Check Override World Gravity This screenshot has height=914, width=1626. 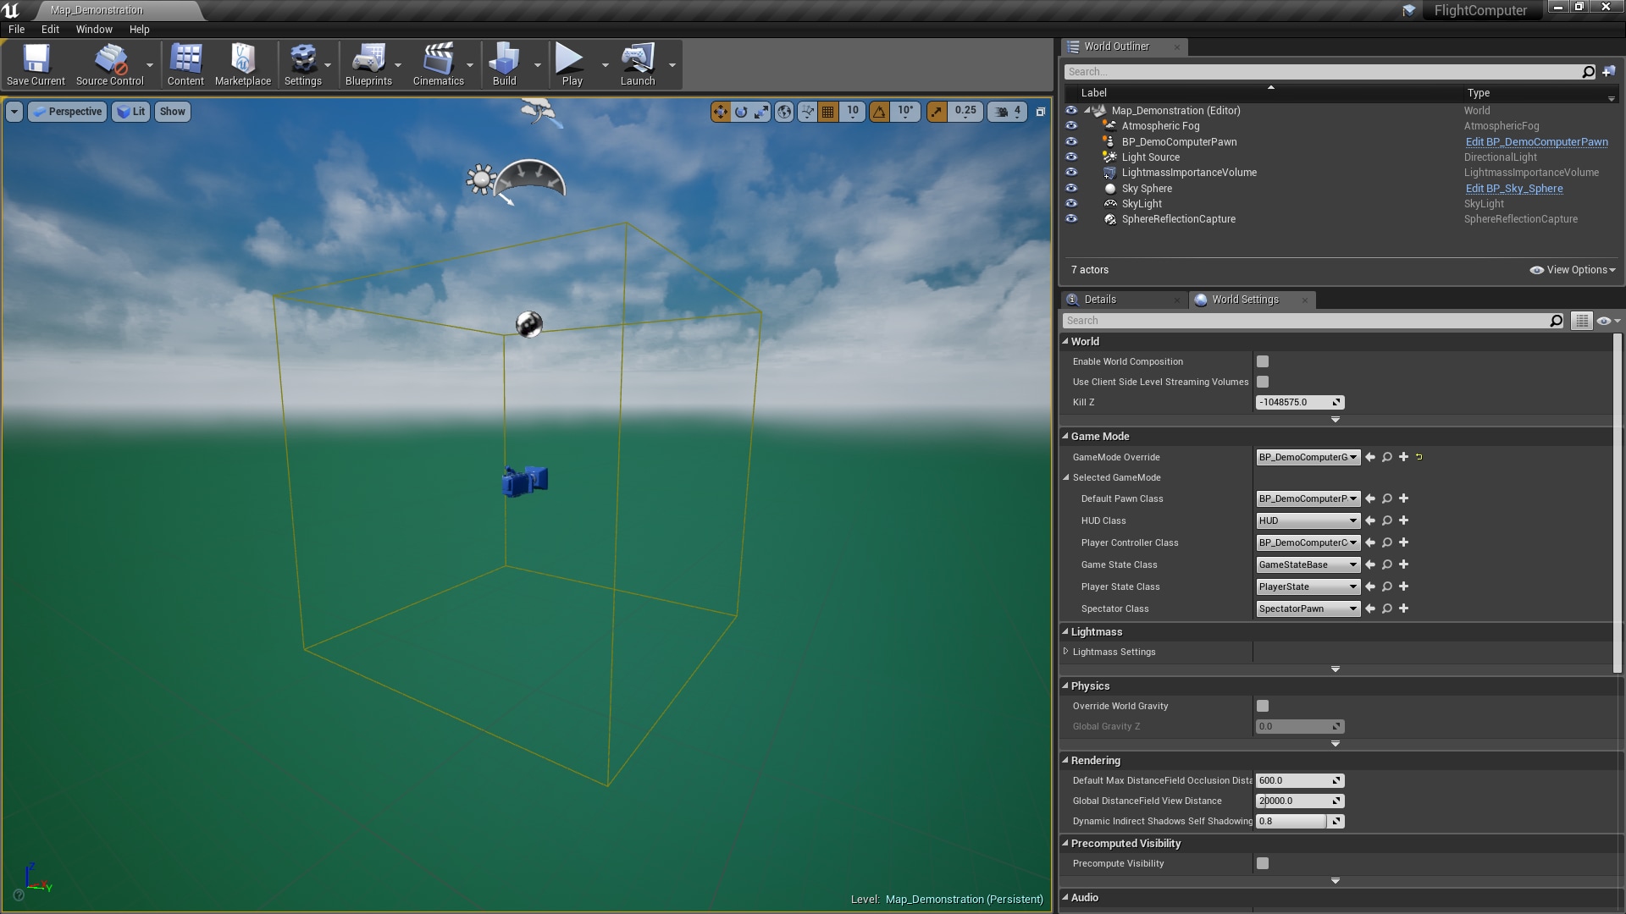(x=1263, y=705)
